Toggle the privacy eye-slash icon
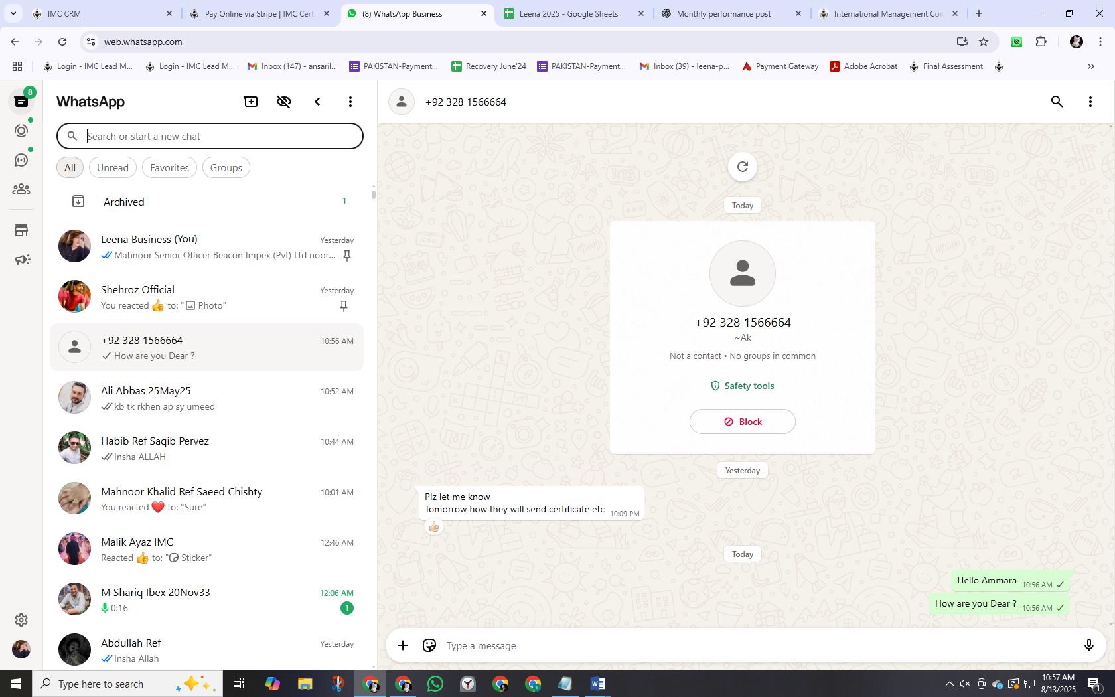The image size is (1115, 697). coord(284,102)
